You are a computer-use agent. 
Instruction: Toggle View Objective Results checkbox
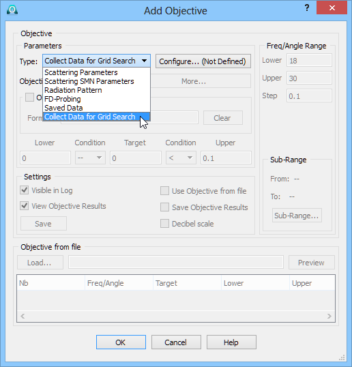tap(25, 206)
